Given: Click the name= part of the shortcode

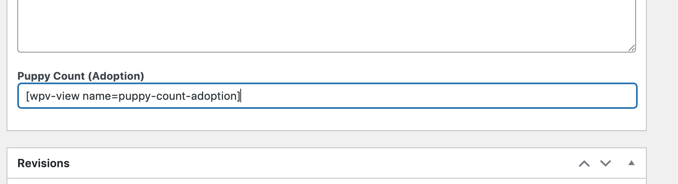Looking at the screenshot, I should pyautogui.click(x=100, y=96).
